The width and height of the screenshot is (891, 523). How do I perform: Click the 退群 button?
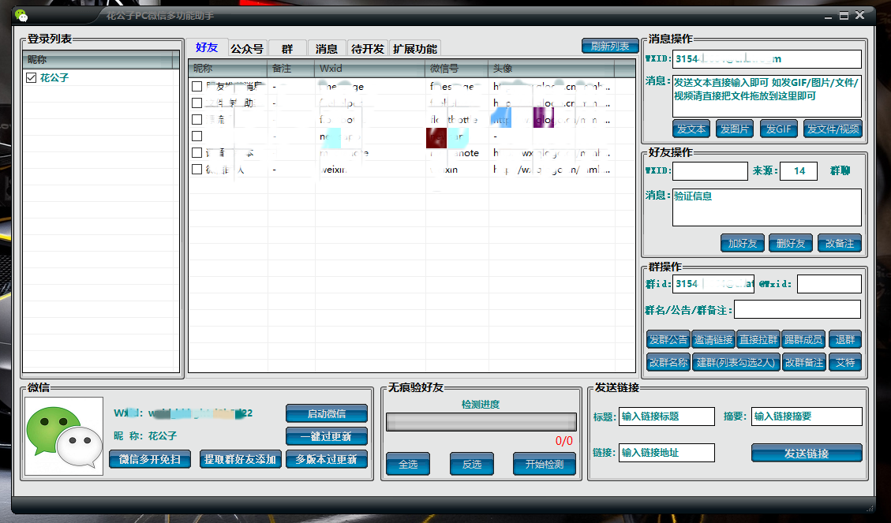tap(845, 339)
